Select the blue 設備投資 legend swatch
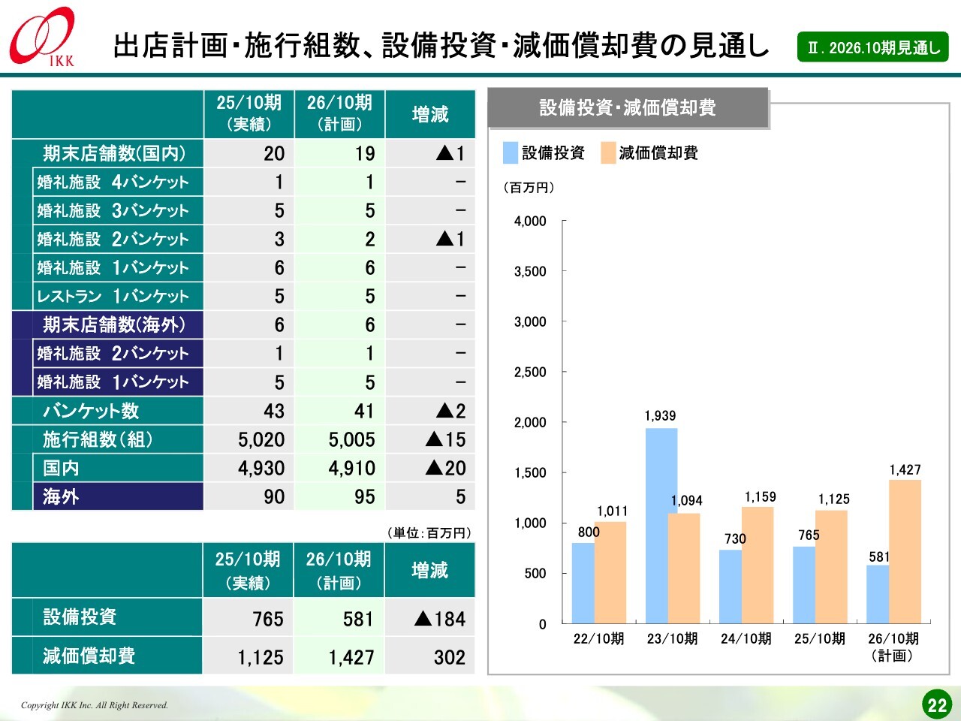 click(x=511, y=153)
